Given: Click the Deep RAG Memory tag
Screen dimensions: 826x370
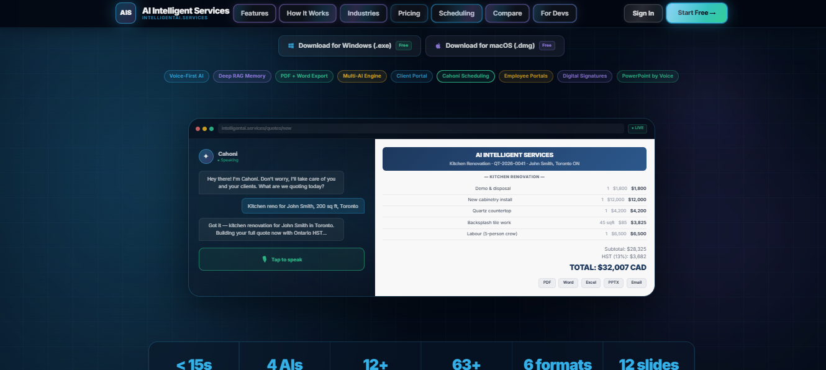Looking at the screenshot, I should pos(242,76).
